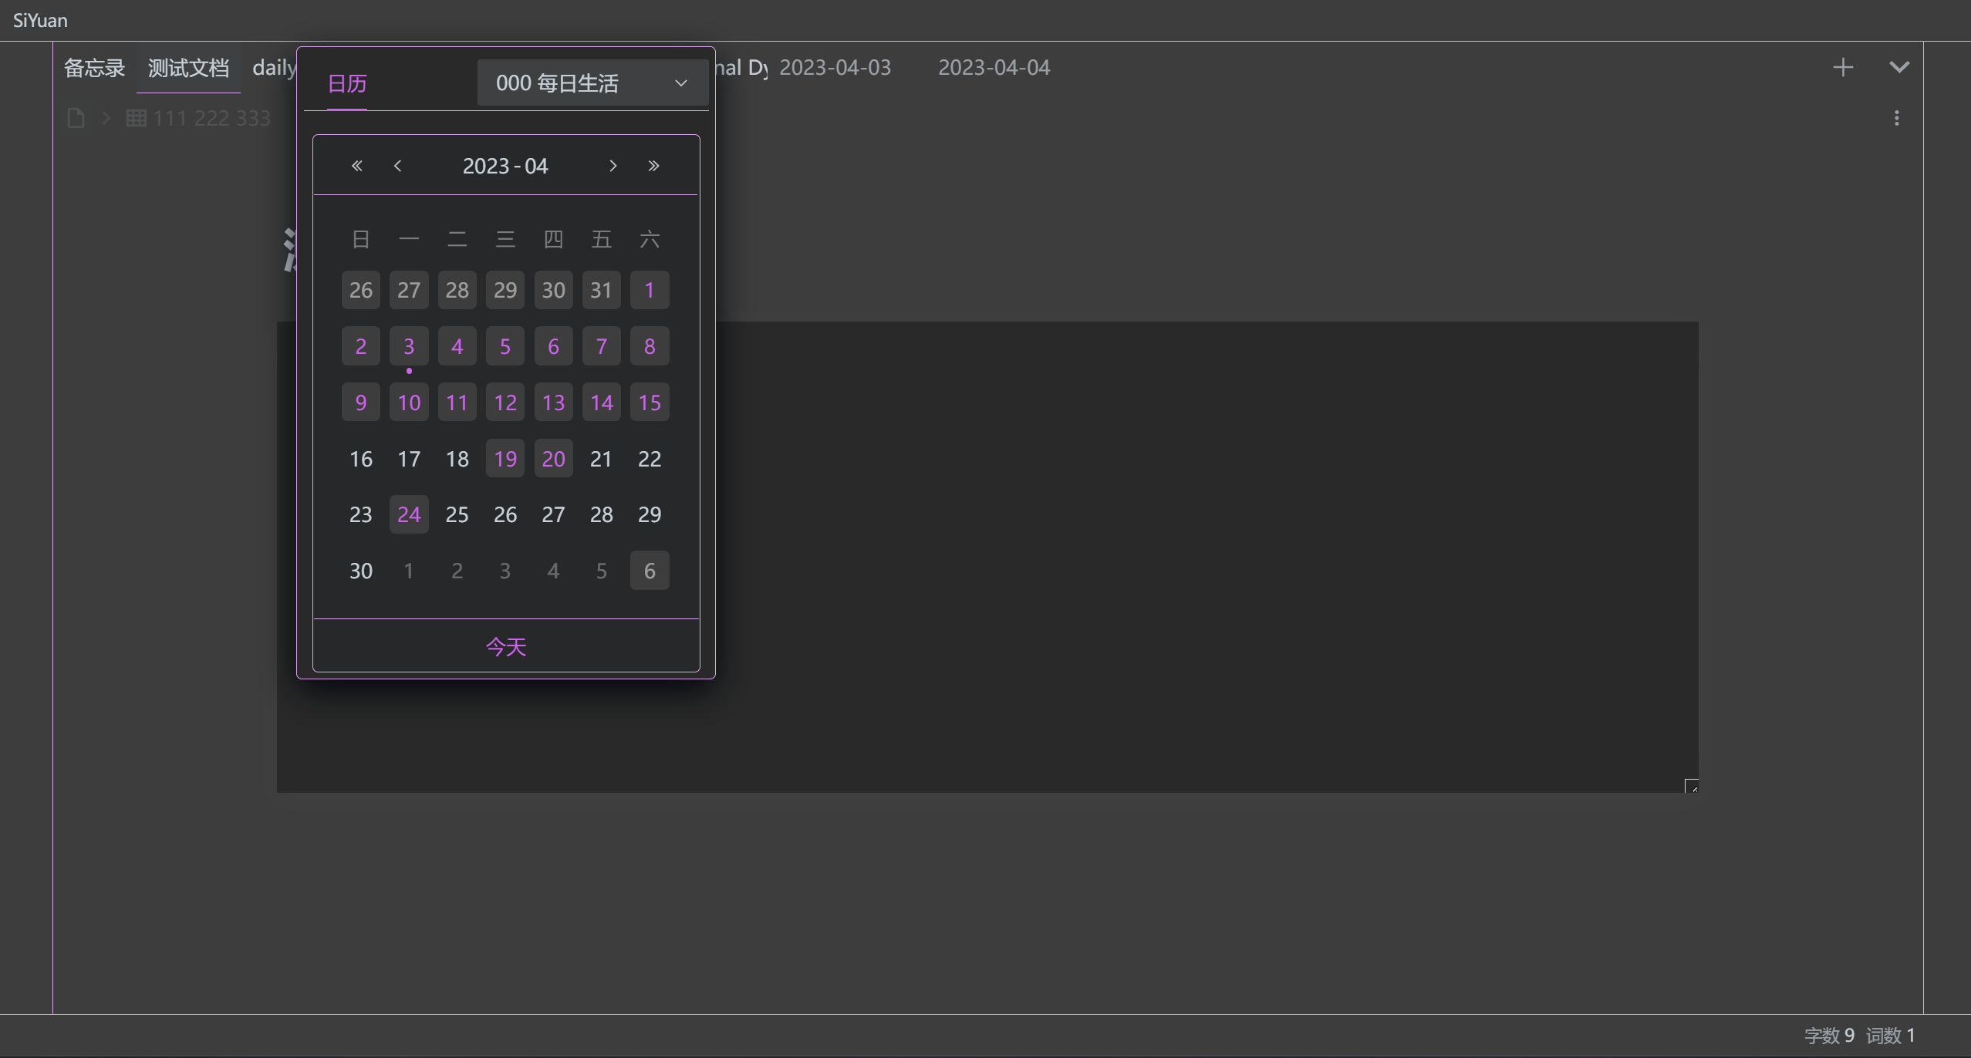Click the 2023 - 04 month header
This screenshot has width=1971, height=1058.
pyautogui.click(x=505, y=166)
